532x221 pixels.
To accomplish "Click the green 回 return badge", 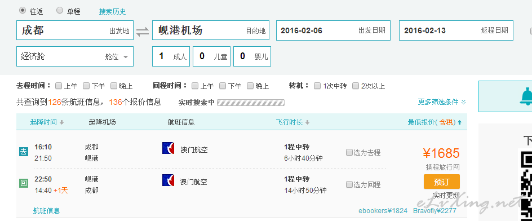I will [x=24, y=183].
